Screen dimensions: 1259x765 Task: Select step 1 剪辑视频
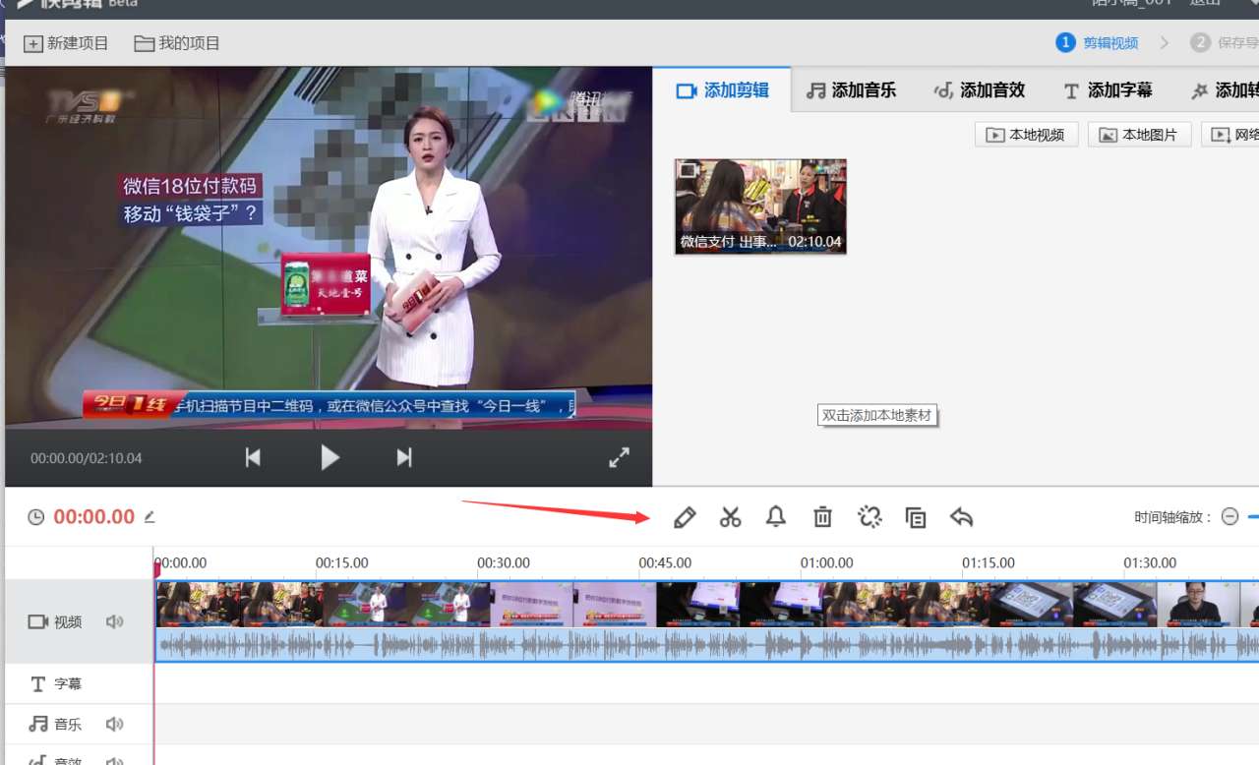(x=1098, y=42)
